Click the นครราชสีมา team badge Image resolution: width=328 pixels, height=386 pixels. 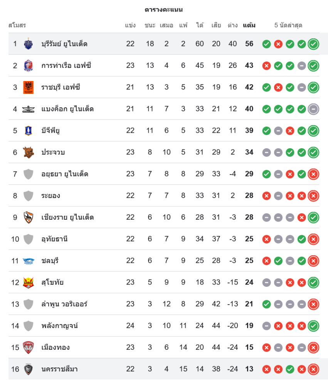pyautogui.click(x=28, y=369)
